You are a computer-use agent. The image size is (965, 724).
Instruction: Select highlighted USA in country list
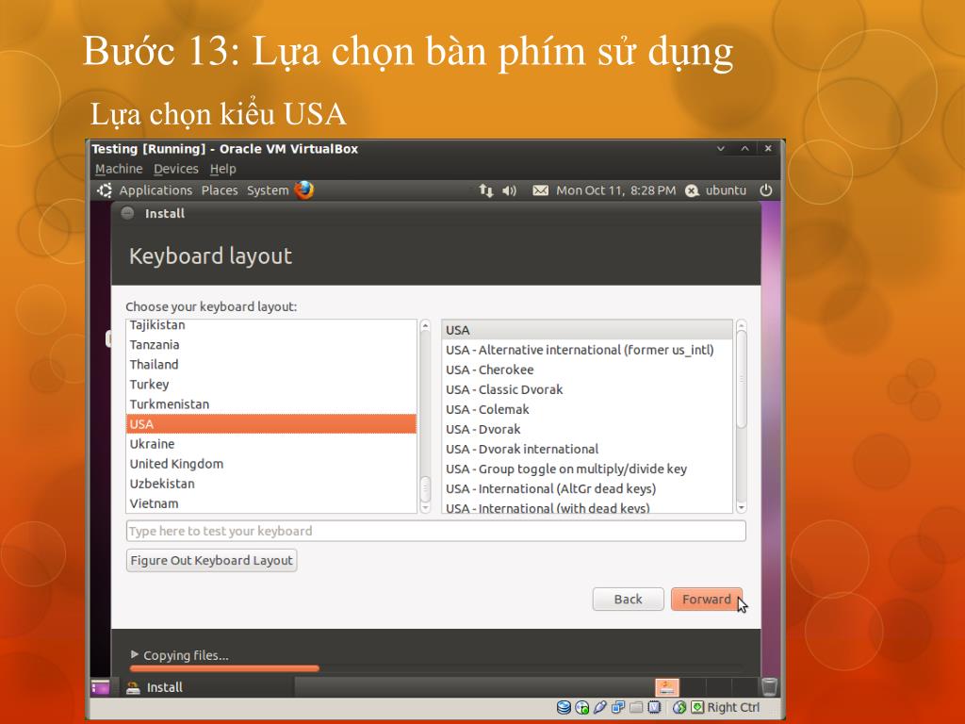pos(271,424)
